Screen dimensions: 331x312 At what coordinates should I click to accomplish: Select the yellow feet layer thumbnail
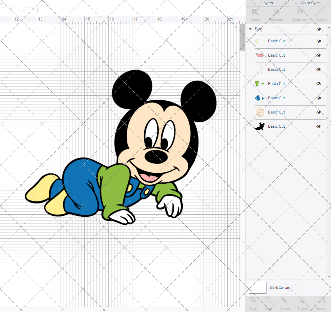point(260,41)
